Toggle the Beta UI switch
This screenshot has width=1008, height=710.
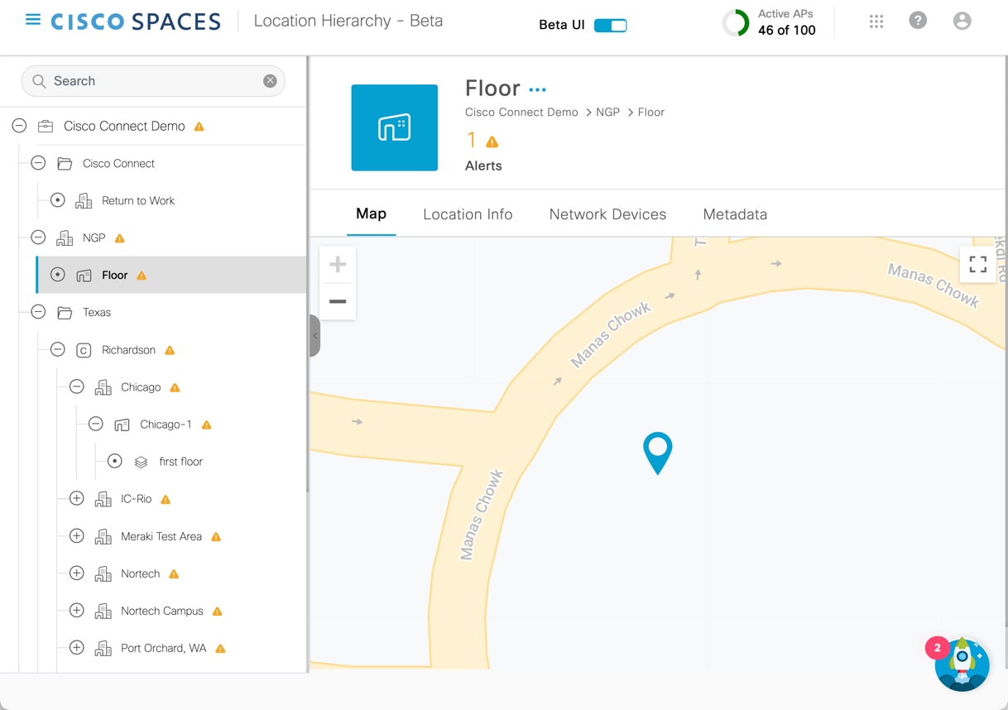click(611, 26)
